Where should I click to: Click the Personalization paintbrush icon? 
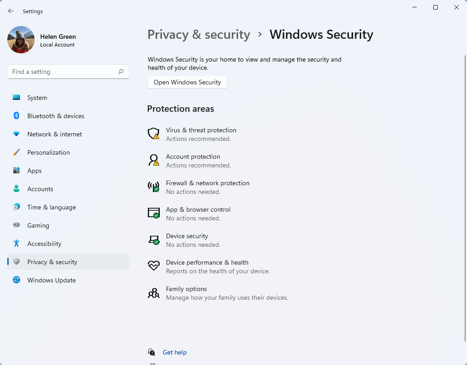click(x=16, y=152)
